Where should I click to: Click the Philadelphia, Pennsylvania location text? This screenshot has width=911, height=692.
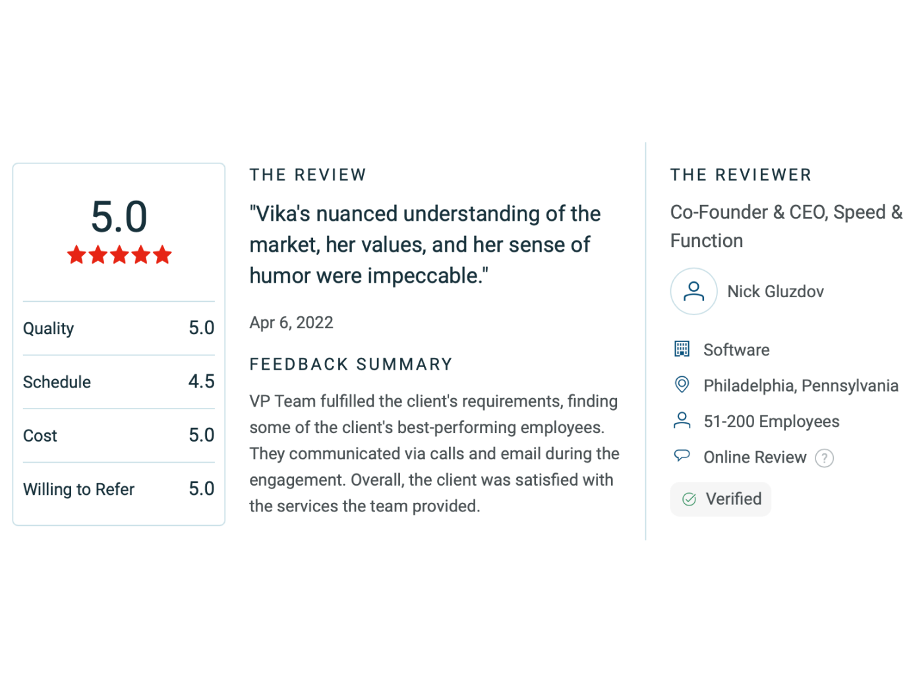[x=801, y=386]
